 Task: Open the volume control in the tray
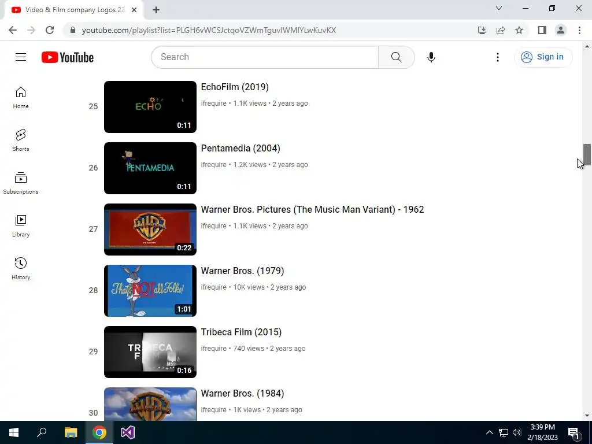tap(517, 432)
